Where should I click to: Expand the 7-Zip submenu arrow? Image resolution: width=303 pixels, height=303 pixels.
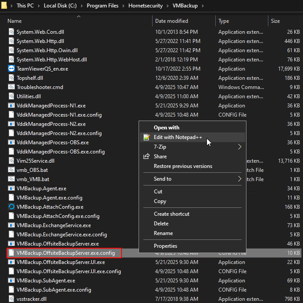[x=239, y=147]
